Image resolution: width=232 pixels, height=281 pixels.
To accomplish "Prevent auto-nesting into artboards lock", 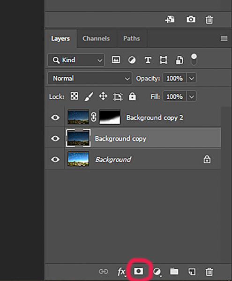I will pos(118,96).
